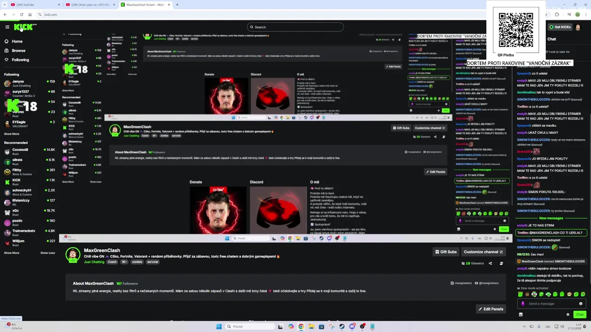This screenshot has width=591, height=332.
Task: Open the Just Chatting category link
Action: point(94,262)
